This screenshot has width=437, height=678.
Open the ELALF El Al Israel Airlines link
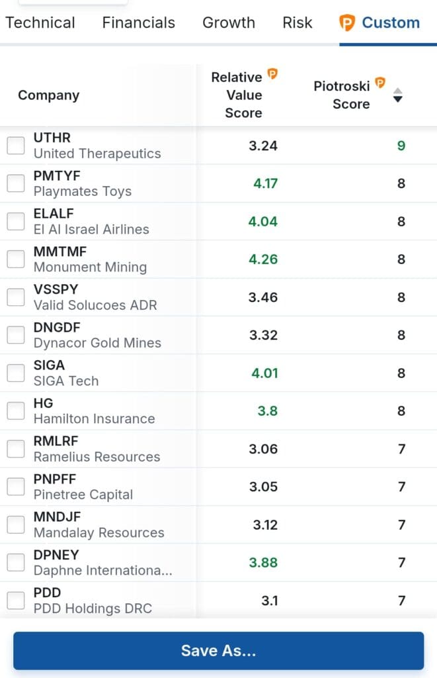(x=91, y=222)
